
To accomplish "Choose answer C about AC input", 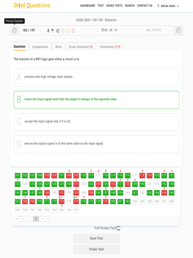I will tap(96, 122).
